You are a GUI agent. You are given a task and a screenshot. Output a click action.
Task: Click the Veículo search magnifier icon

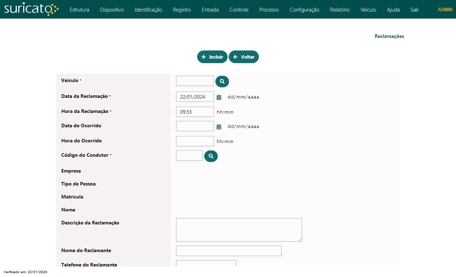pos(222,81)
